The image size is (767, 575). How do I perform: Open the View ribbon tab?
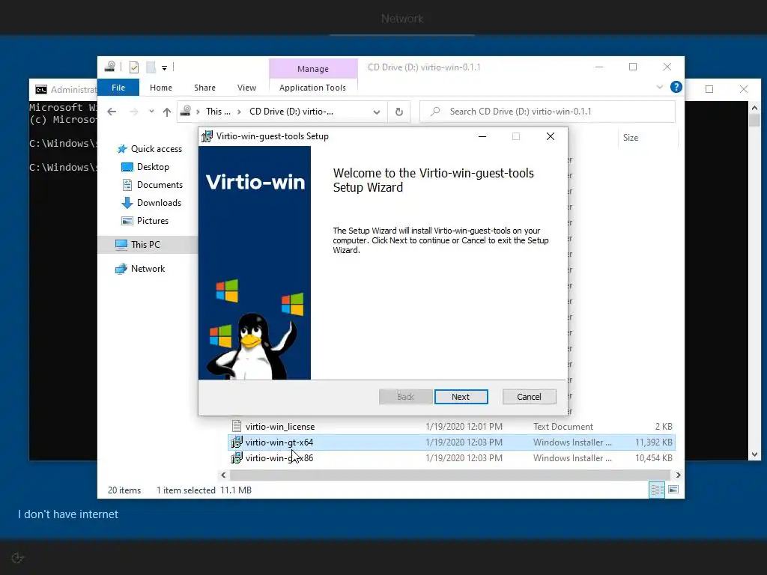(246, 88)
